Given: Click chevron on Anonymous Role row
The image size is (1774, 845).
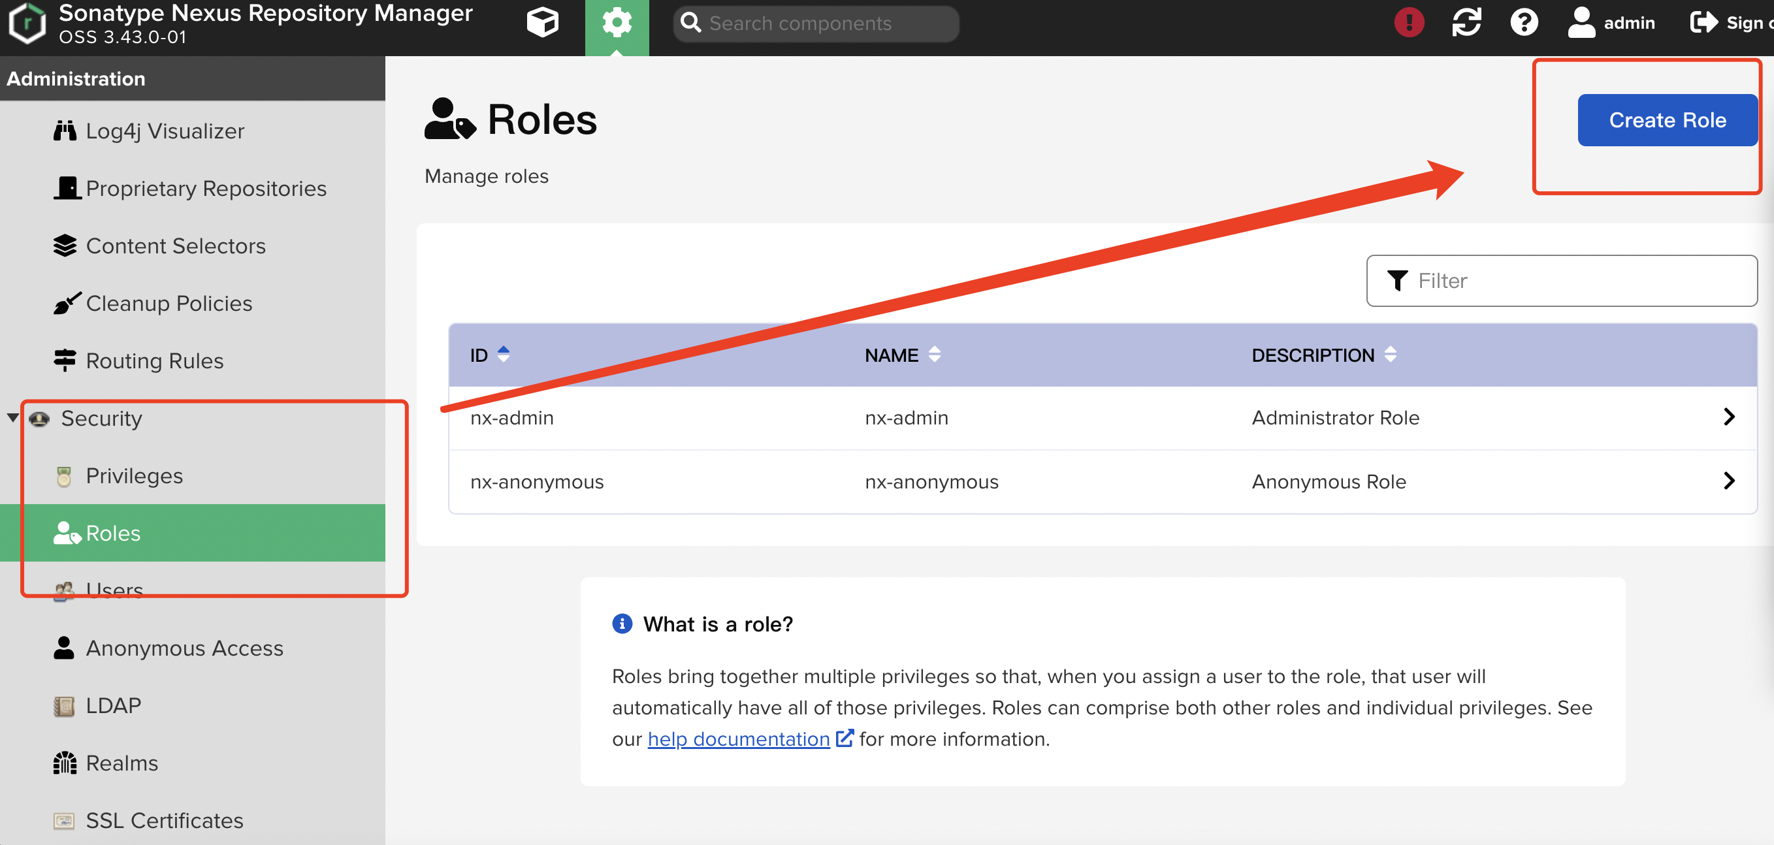Looking at the screenshot, I should coord(1728,481).
